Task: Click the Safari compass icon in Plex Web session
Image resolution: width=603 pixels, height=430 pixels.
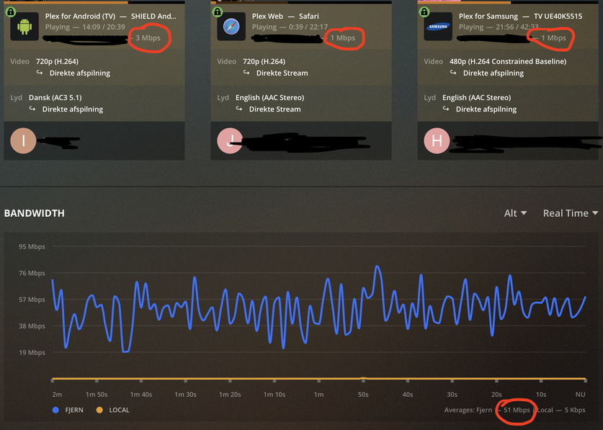Action: 231,27
